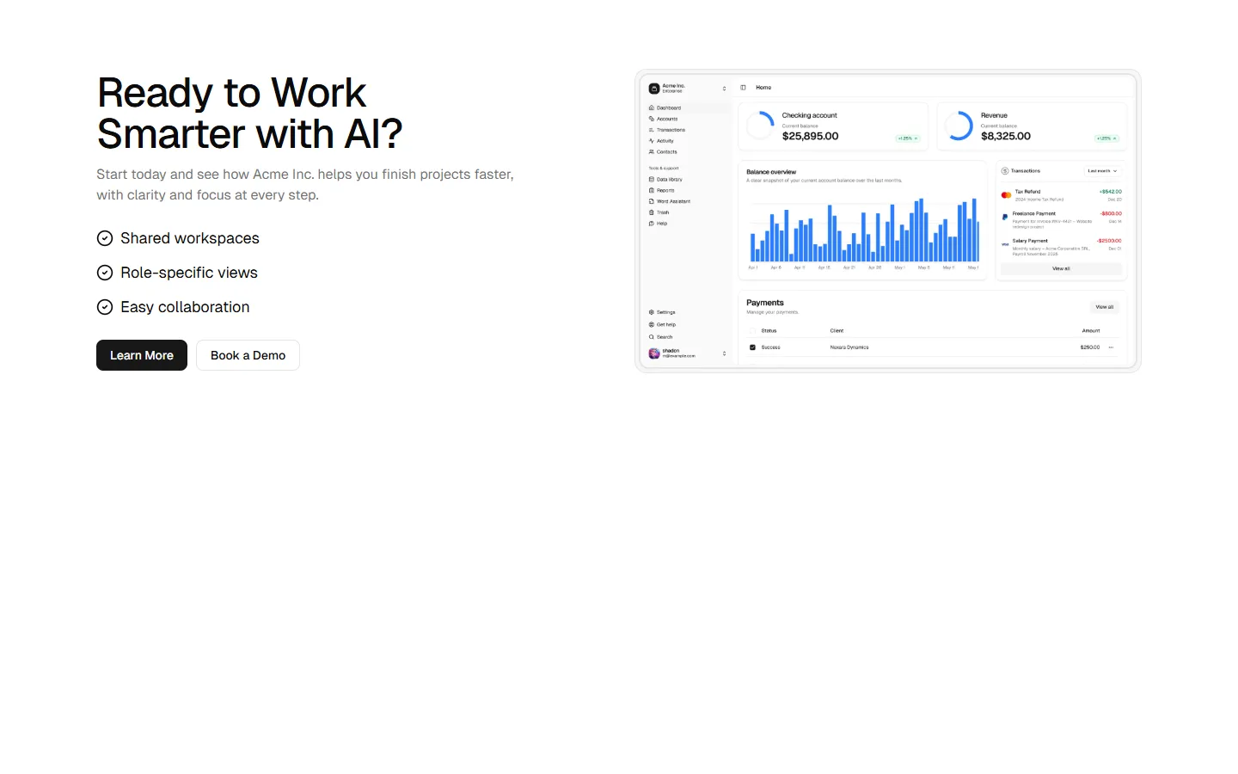
Task: Click the Acme Inc. logo icon
Action: pos(654,88)
